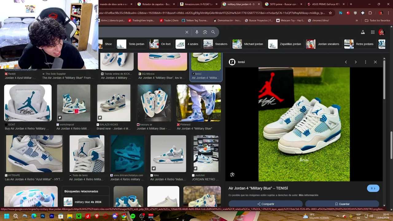Show hidden system tray icons
393x221 pixels.
coord(337,216)
